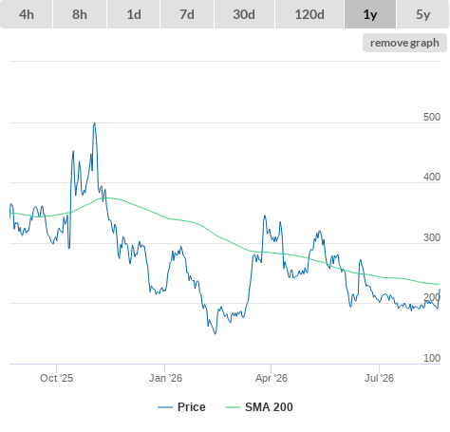The image size is (450, 432).
Task: Click the Jul '26 axis label
Action: pyautogui.click(x=379, y=378)
